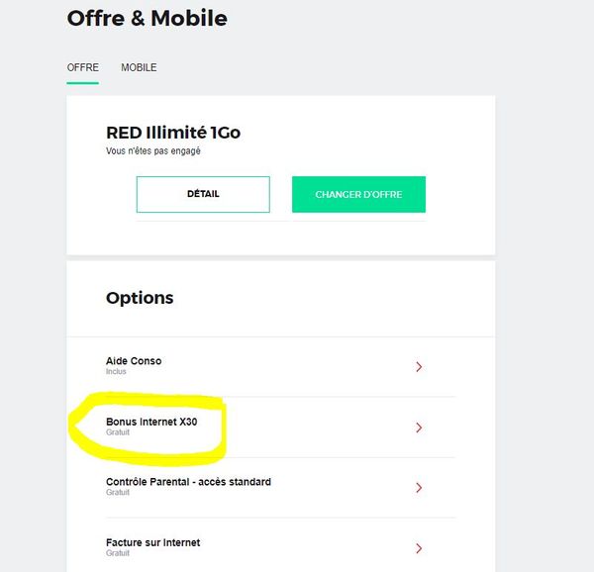Click "Gratuit" under Bonus Internet X30

[x=118, y=432]
